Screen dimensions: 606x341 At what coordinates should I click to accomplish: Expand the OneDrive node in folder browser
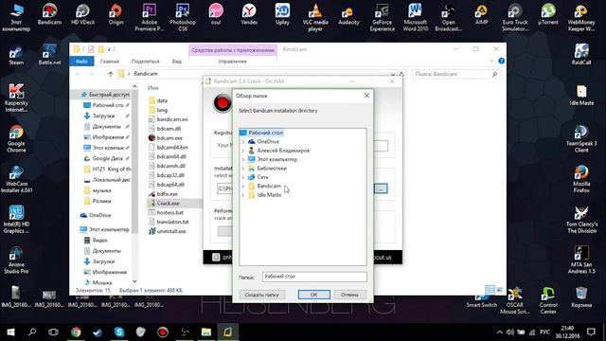(x=242, y=142)
